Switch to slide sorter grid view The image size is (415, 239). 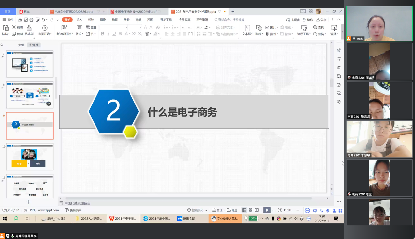coord(251,210)
